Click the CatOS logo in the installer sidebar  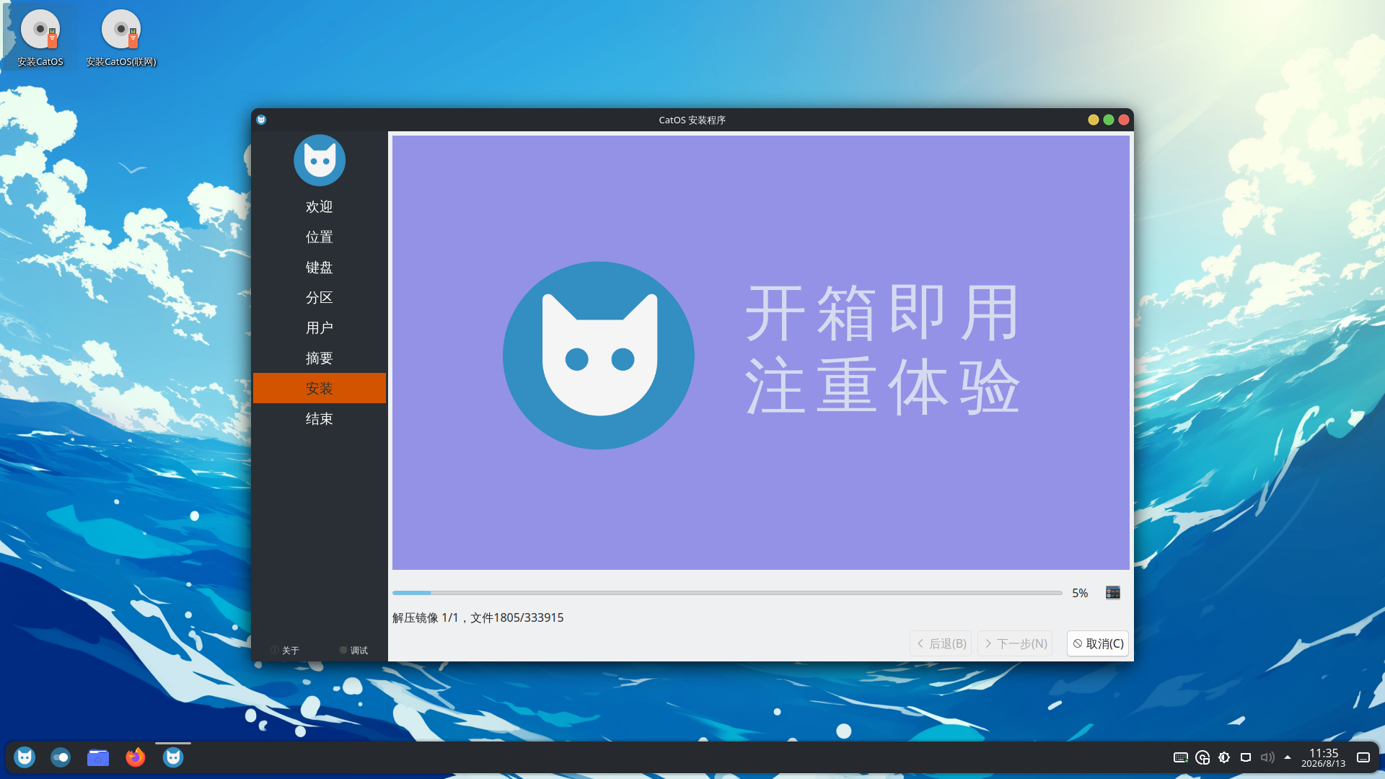[x=320, y=160]
